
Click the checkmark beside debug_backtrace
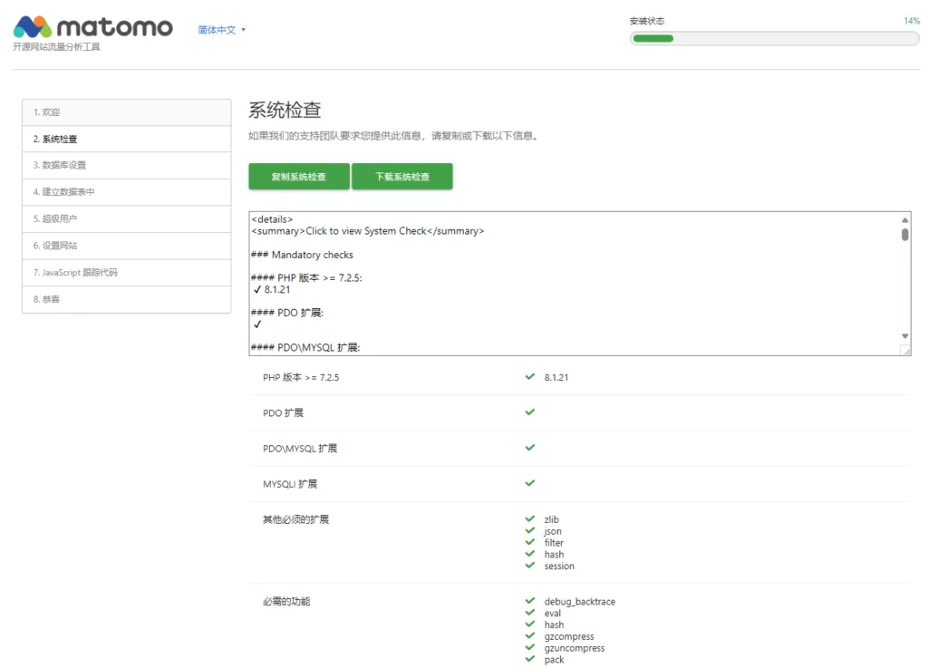[x=530, y=601]
